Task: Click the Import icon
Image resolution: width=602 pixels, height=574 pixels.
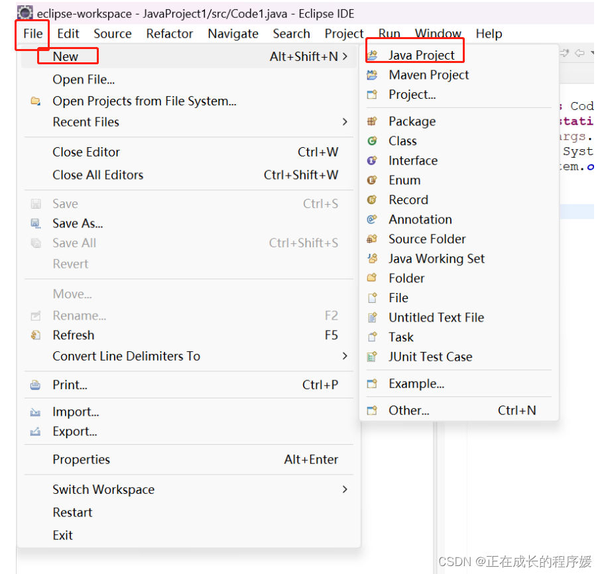Action: click(x=35, y=412)
